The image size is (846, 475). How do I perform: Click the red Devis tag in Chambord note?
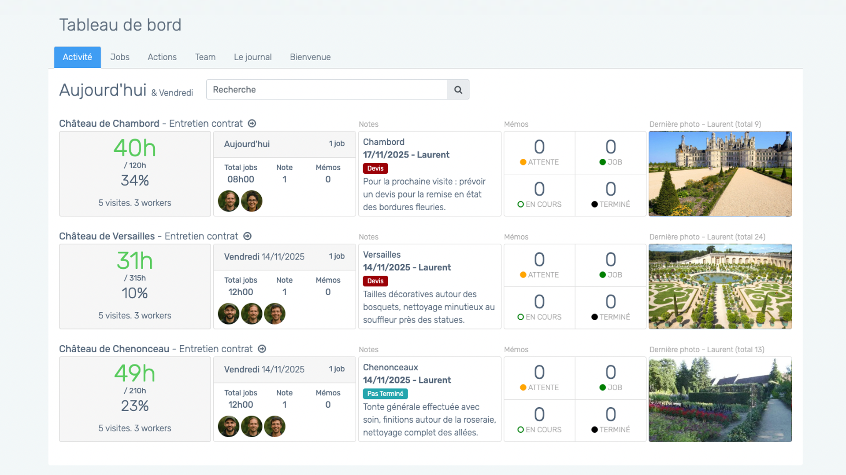[375, 168]
